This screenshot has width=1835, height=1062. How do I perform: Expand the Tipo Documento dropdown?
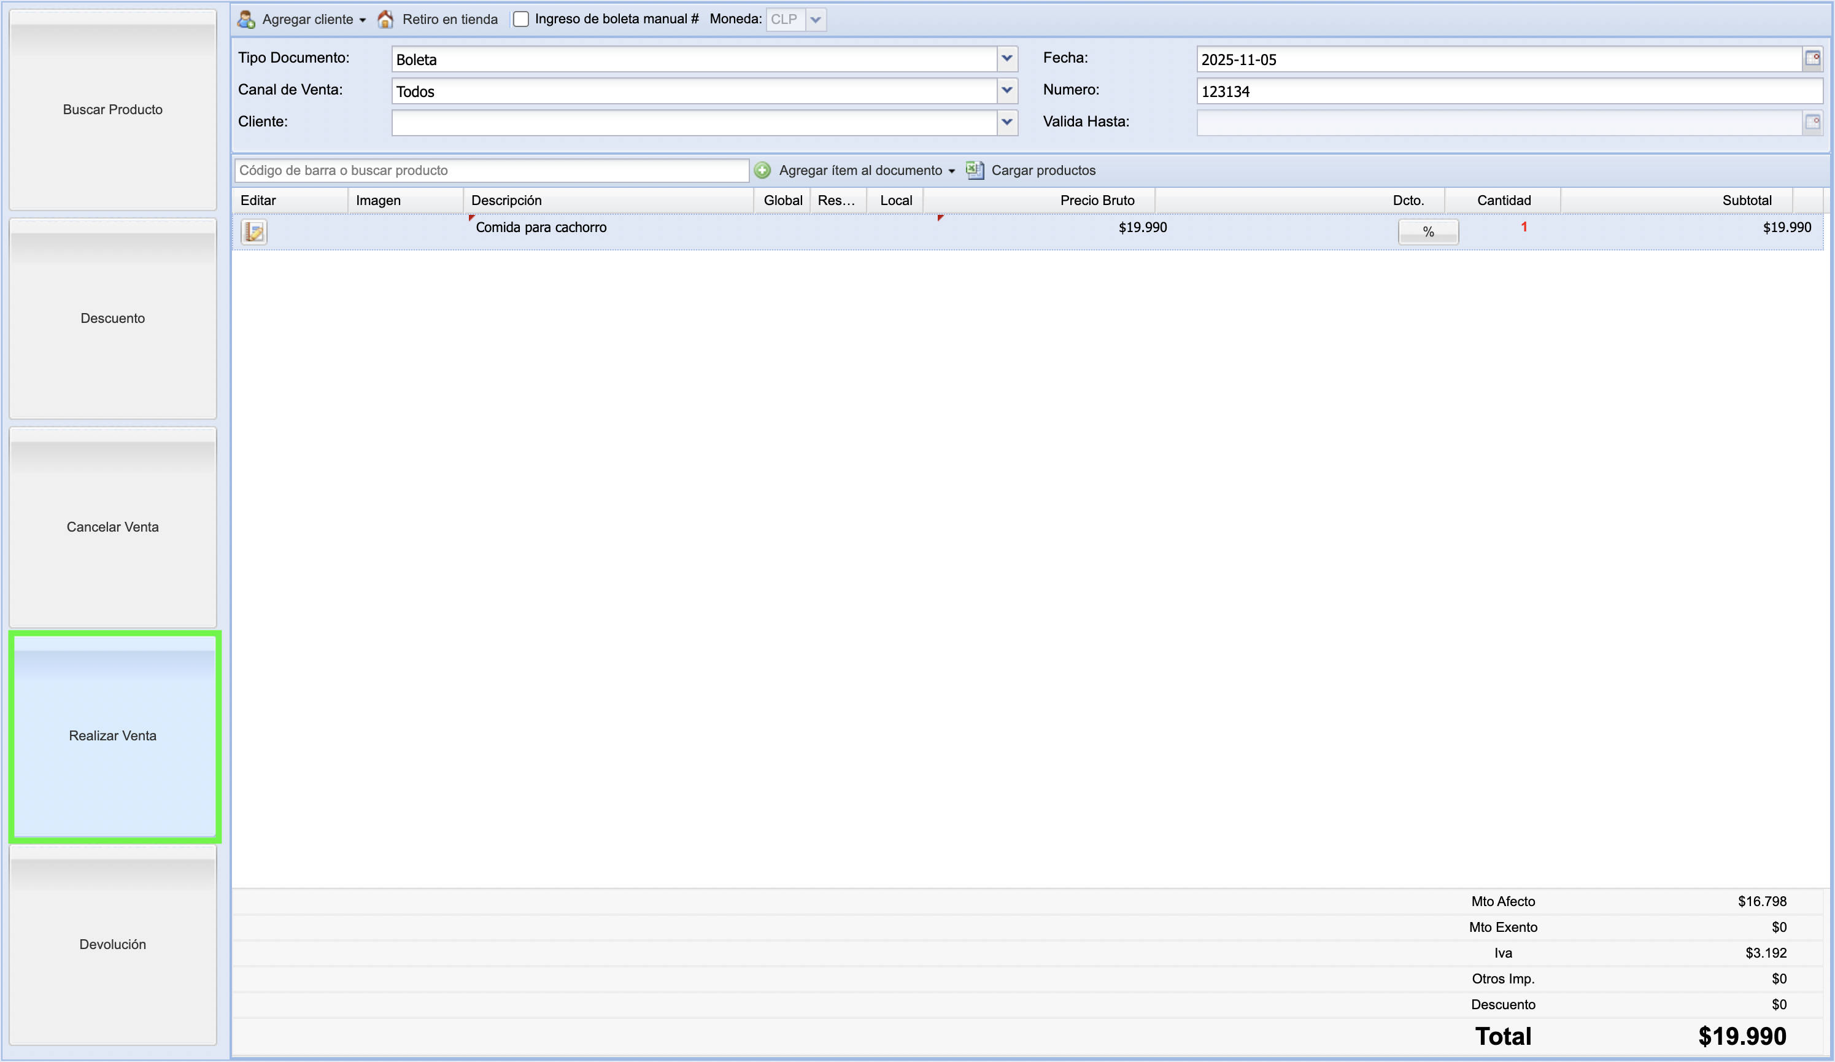pos(1006,59)
